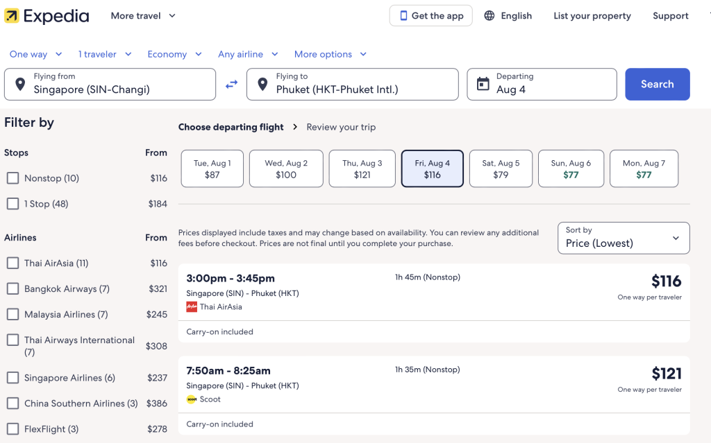Open the Economy cabin class dropdown
Screen dimensions: 711x443
174,54
